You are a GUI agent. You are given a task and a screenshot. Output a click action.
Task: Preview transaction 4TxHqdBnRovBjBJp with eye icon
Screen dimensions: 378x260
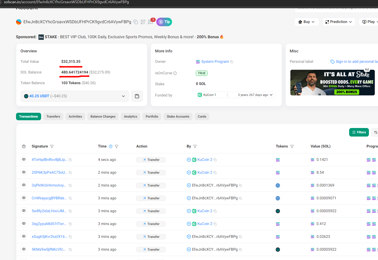click(x=24, y=160)
